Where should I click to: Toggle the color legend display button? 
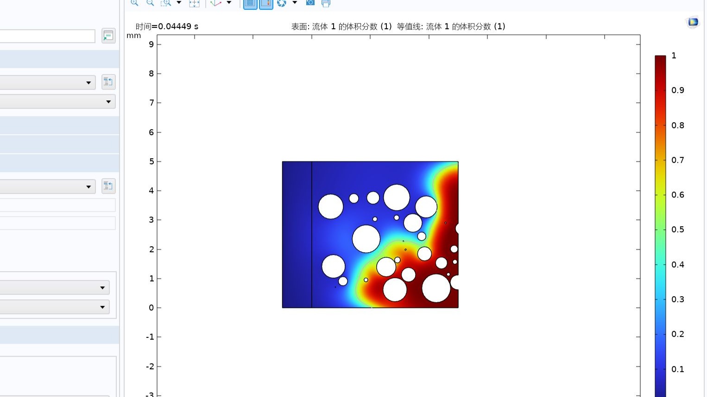point(266,3)
